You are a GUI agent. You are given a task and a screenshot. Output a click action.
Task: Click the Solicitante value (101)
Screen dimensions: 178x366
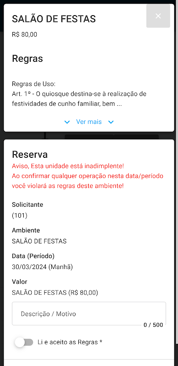tap(20, 215)
